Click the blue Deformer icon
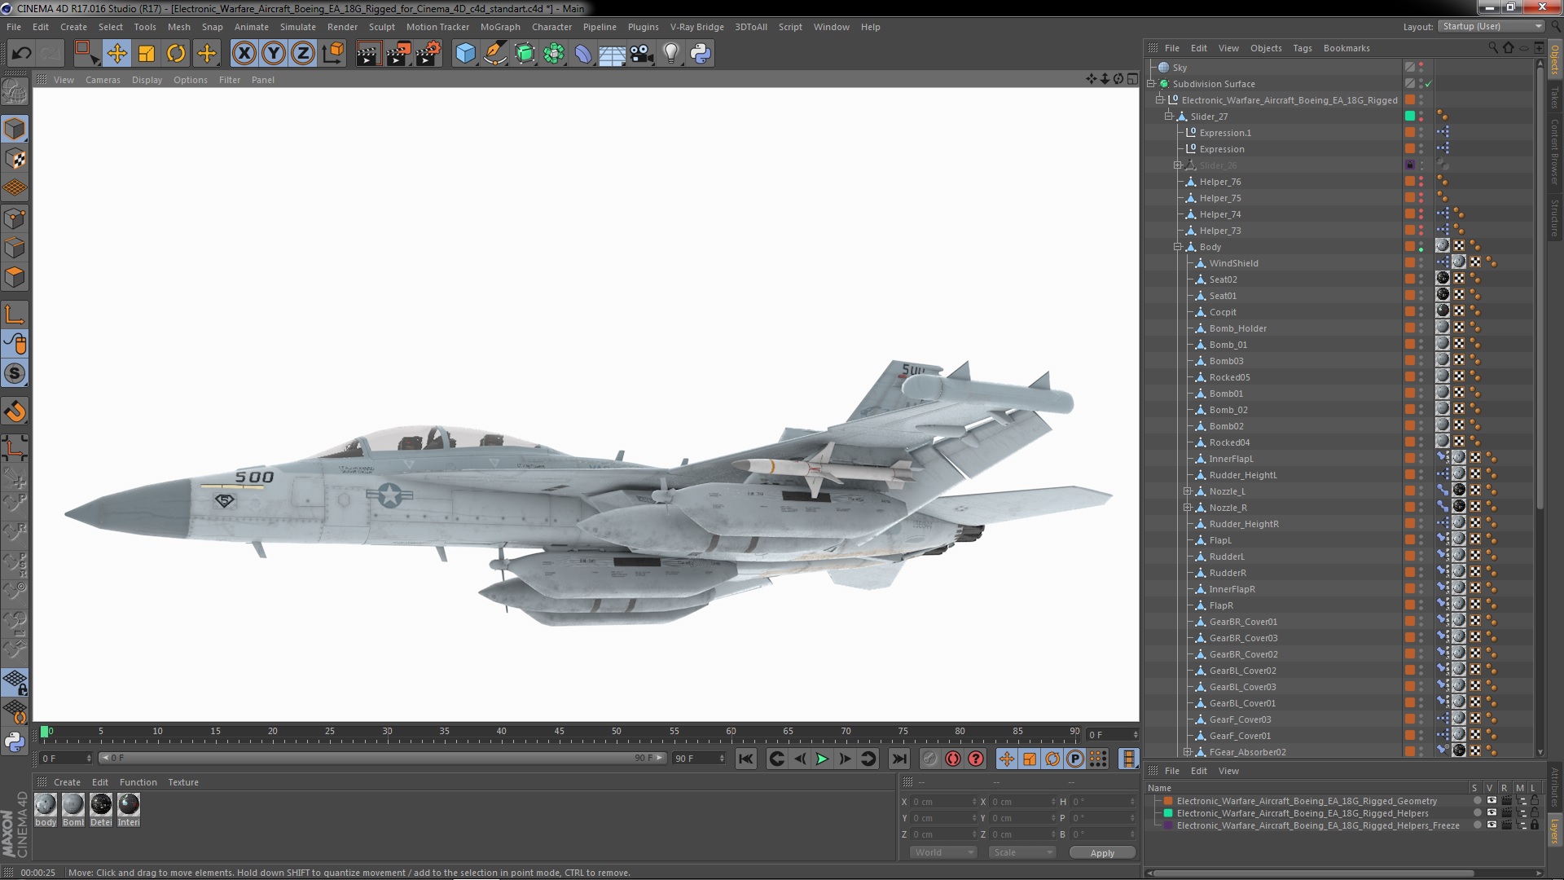The image size is (1564, 880). [x=583, y=54]
